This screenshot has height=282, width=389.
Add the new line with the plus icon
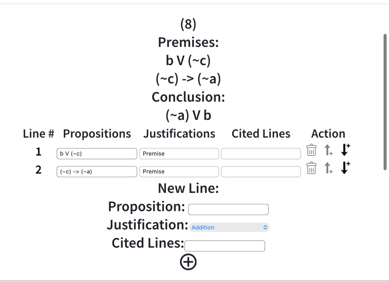(x=189, y=262)
